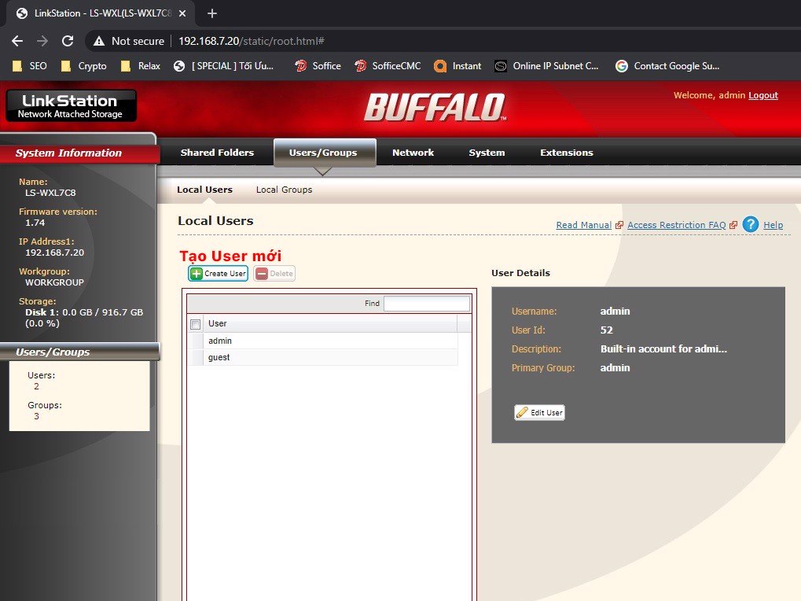Screen dimensions: 801x601
Task: Click the Users/Groups sidebar header
Action: point(79,352)
